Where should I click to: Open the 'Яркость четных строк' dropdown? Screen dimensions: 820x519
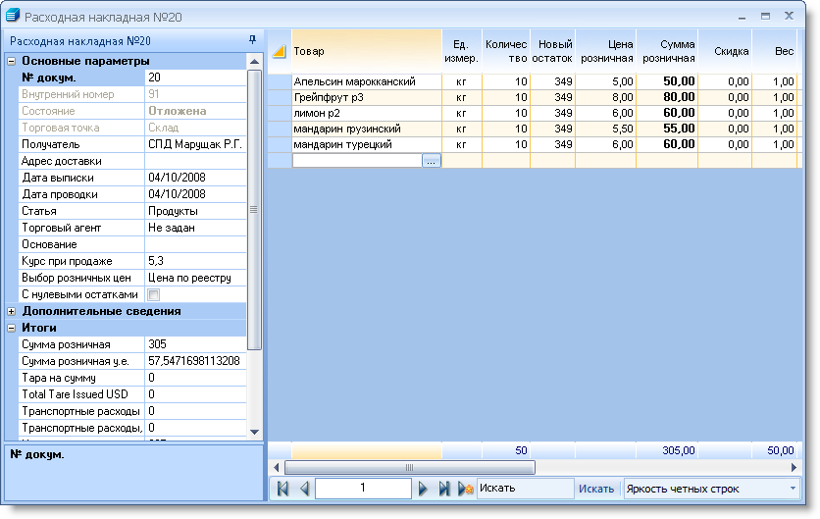tap(793, 489)
